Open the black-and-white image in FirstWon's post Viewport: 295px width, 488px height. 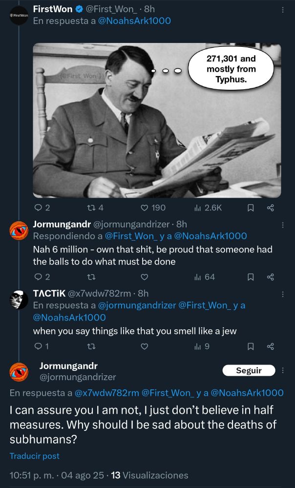tap(157, 121)
